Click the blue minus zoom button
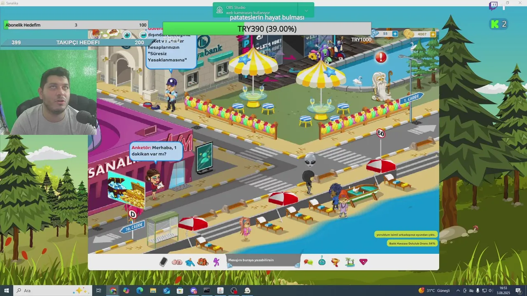 (x=143, y=35)
